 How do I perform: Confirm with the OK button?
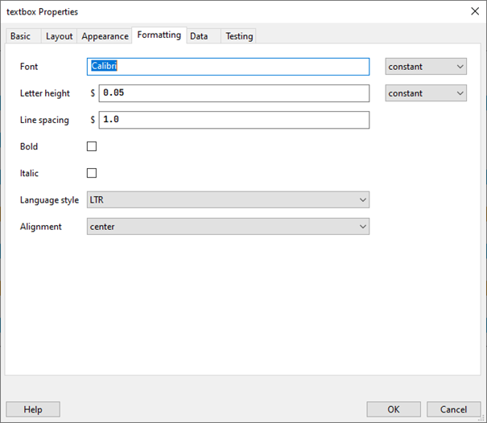click(394, 409)
